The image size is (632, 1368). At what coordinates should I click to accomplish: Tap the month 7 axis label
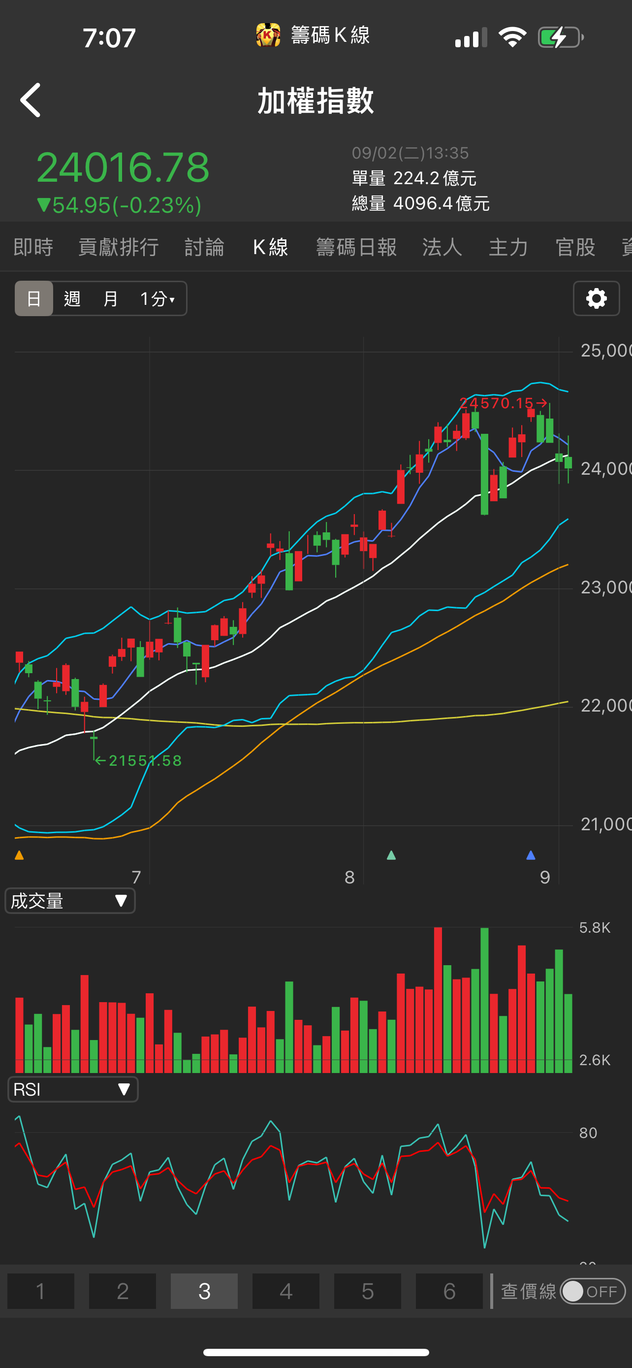(x=136, y=878)
